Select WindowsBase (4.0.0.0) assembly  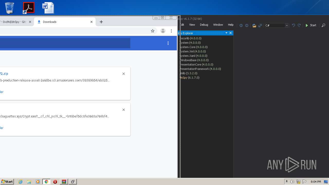pos(194,60)
